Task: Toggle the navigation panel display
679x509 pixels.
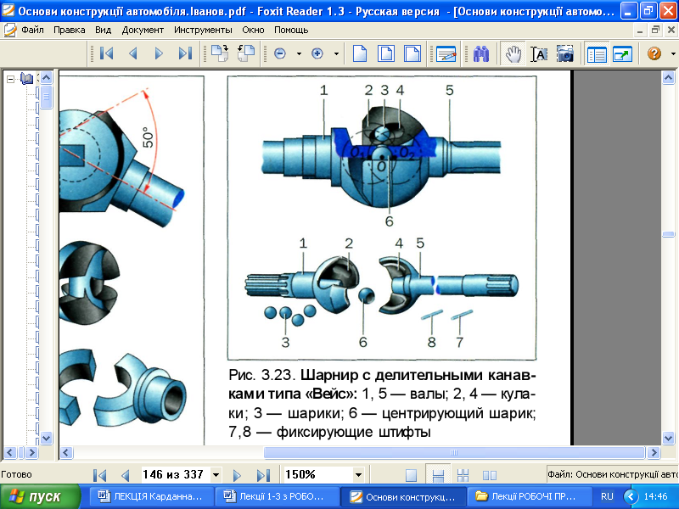Action: tap(597, 54)
